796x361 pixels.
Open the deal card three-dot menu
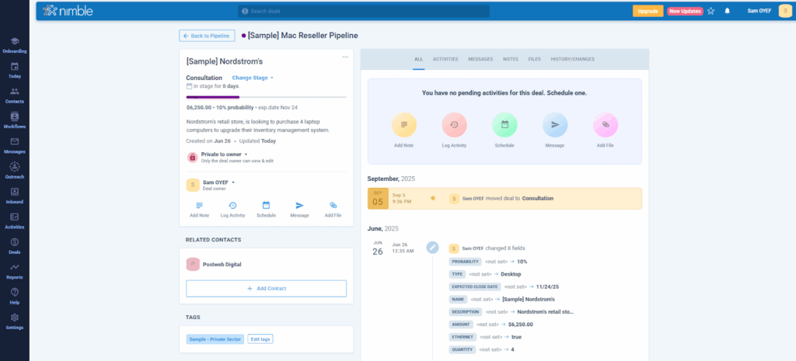[345, 57]
